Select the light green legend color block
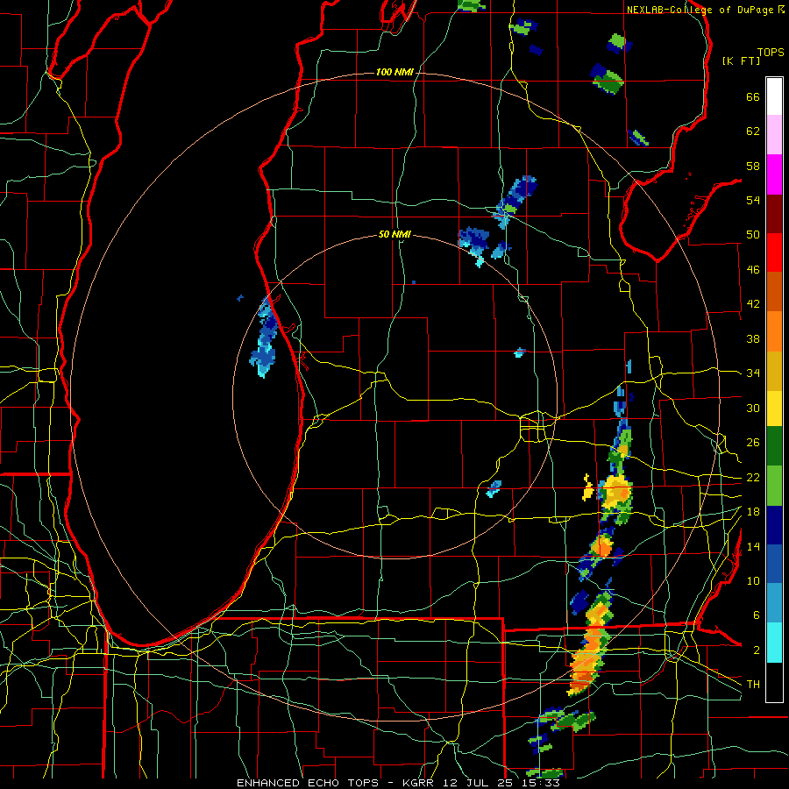This screenshot has height=789, width=789. pyautogui.click(x=774, y=486)
